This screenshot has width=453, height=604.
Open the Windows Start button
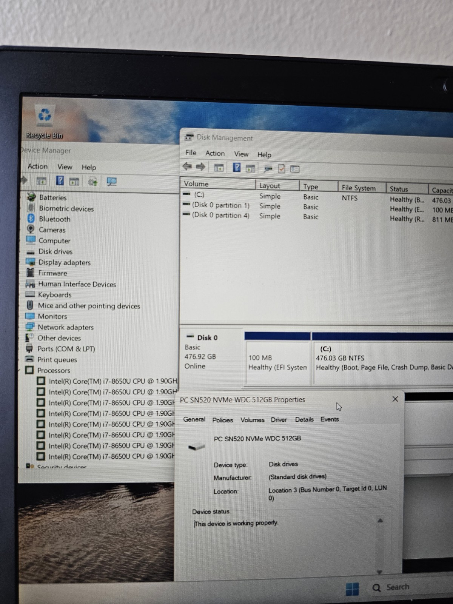(353, 589)
